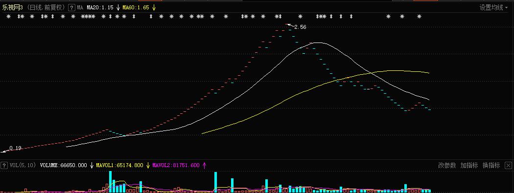
Task: Click the 换指标 button
Action: [491, 165]
